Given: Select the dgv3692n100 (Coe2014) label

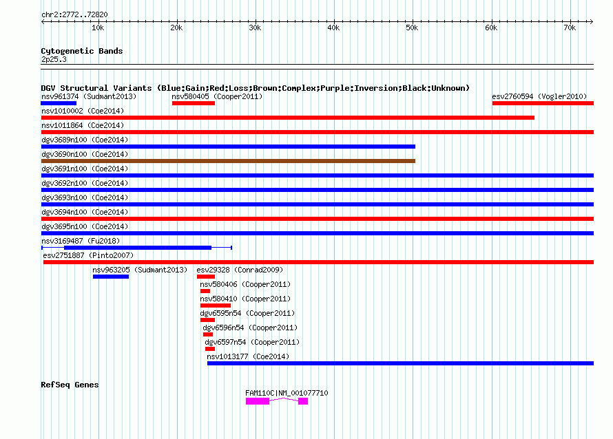Looking at the screenshot, I should 85,183.
